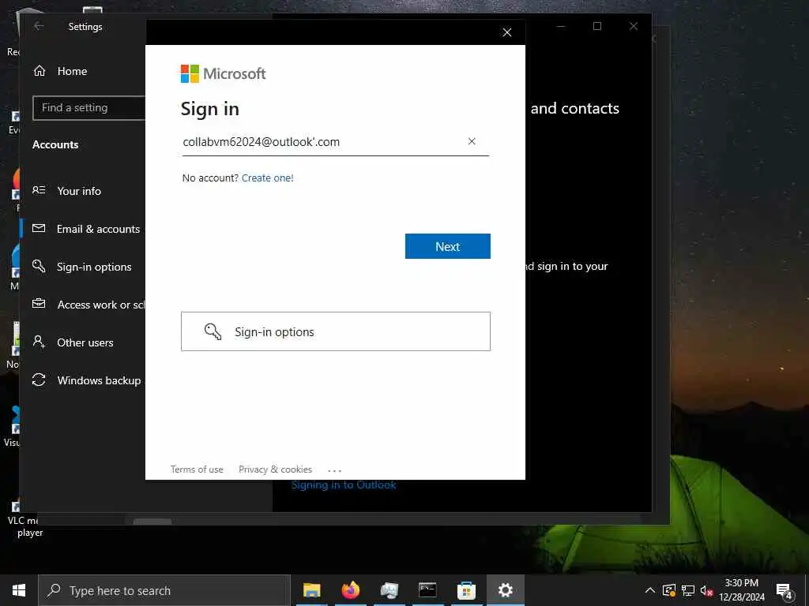The image size is (809, 606).
Task: Click the muted volume tray icon
Action: (706, 590)
